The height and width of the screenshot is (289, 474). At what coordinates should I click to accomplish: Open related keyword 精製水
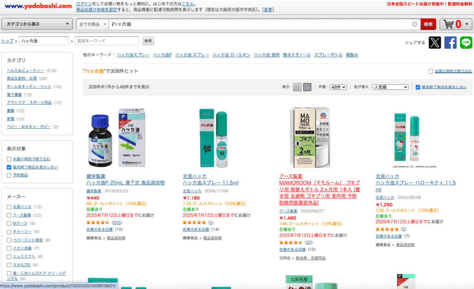coord(352,55)
